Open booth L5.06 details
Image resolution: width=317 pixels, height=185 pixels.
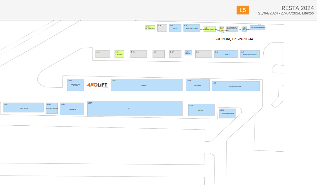tap(72, 109)
